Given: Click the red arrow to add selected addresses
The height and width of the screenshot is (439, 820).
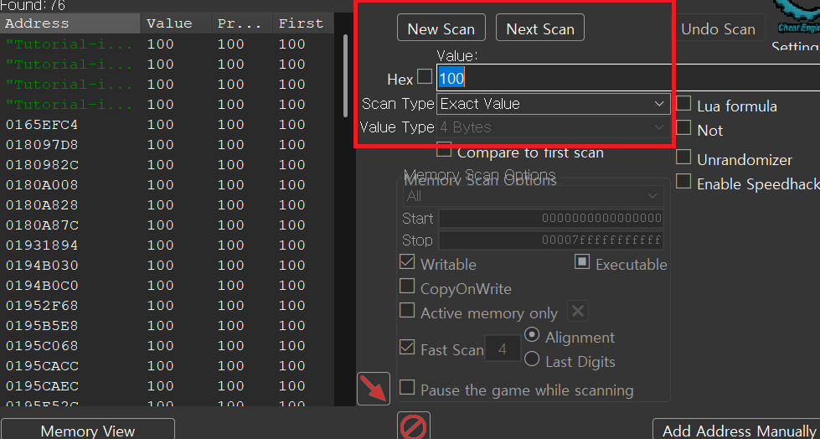Looking at the screenshot, I should tap(374, 388).
